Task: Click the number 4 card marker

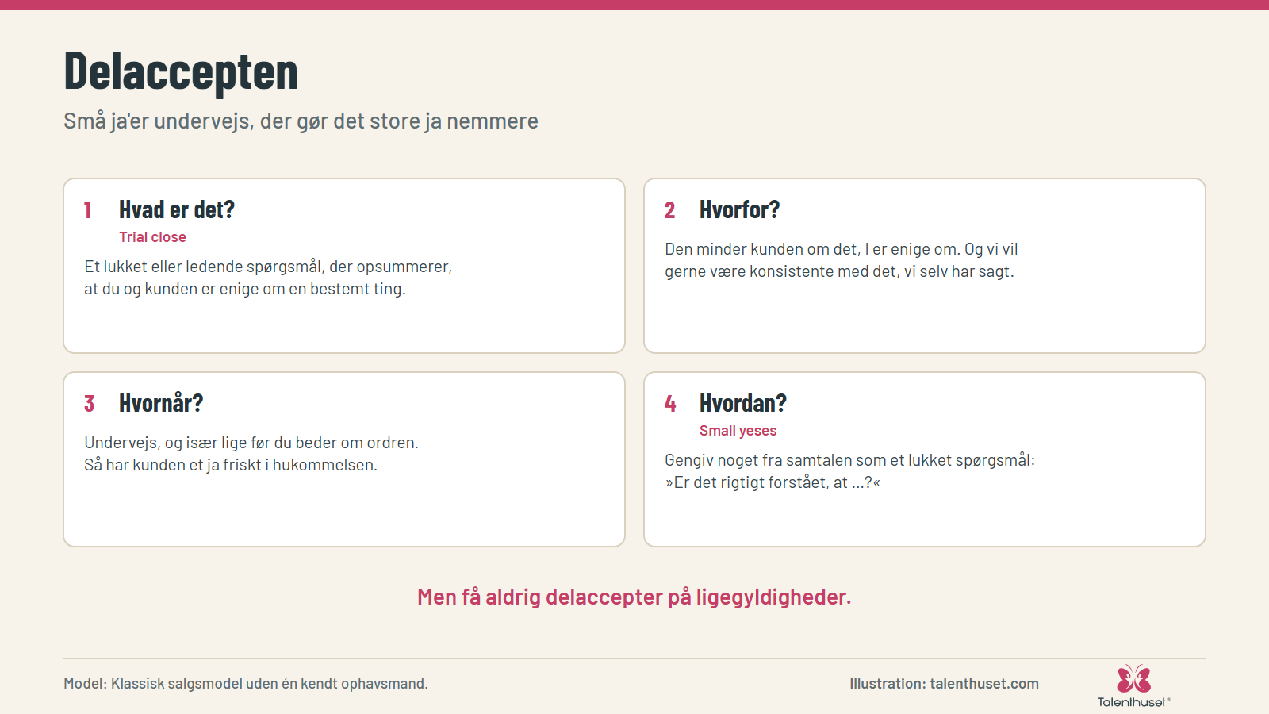Action: [670, 404]
